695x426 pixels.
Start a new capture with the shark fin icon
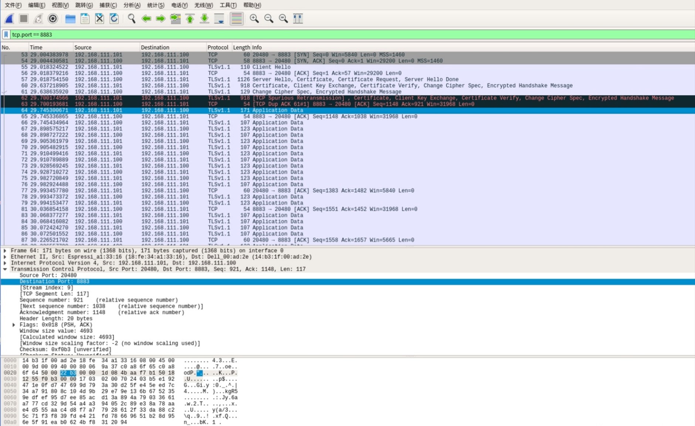pos(10,18)
